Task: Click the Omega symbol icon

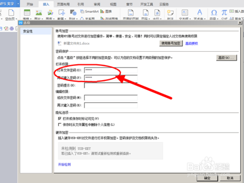Action: coord(214,13)
